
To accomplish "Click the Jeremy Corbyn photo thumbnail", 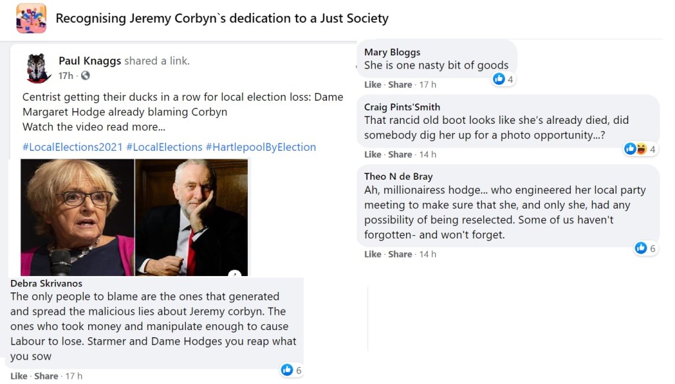I will pos(192,217).
